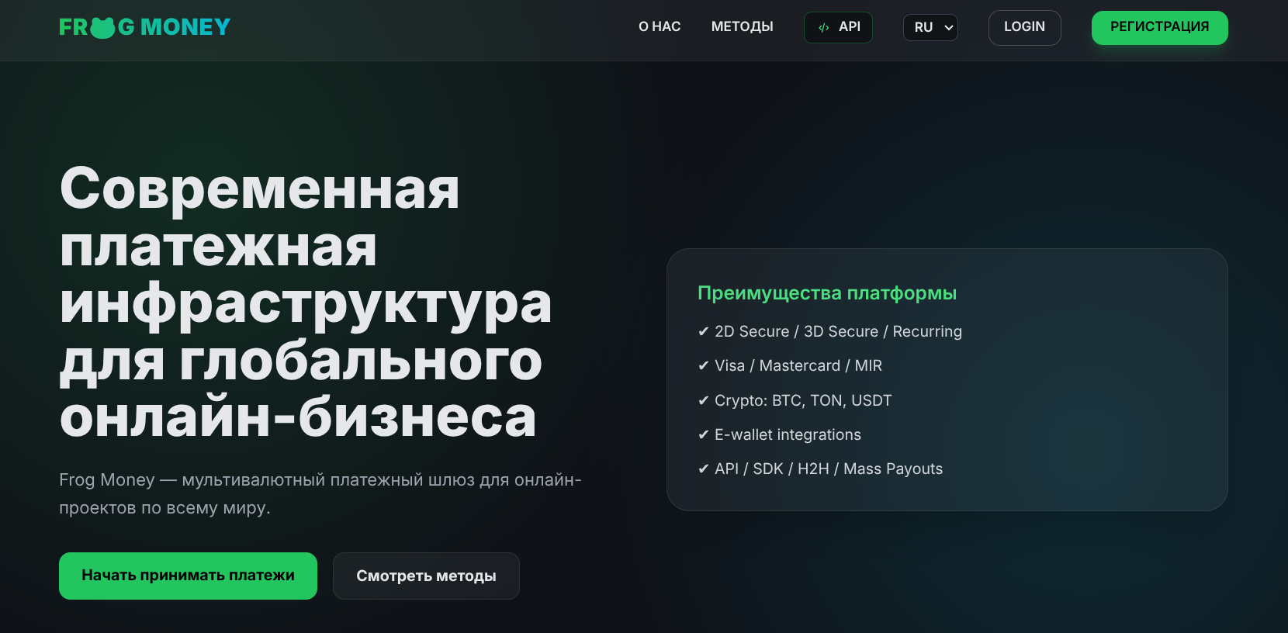The height and width of the screenshot is (633, 1288).
Task: Open the API documentation button
Action: pyautogui.click(x=838, y=27)
